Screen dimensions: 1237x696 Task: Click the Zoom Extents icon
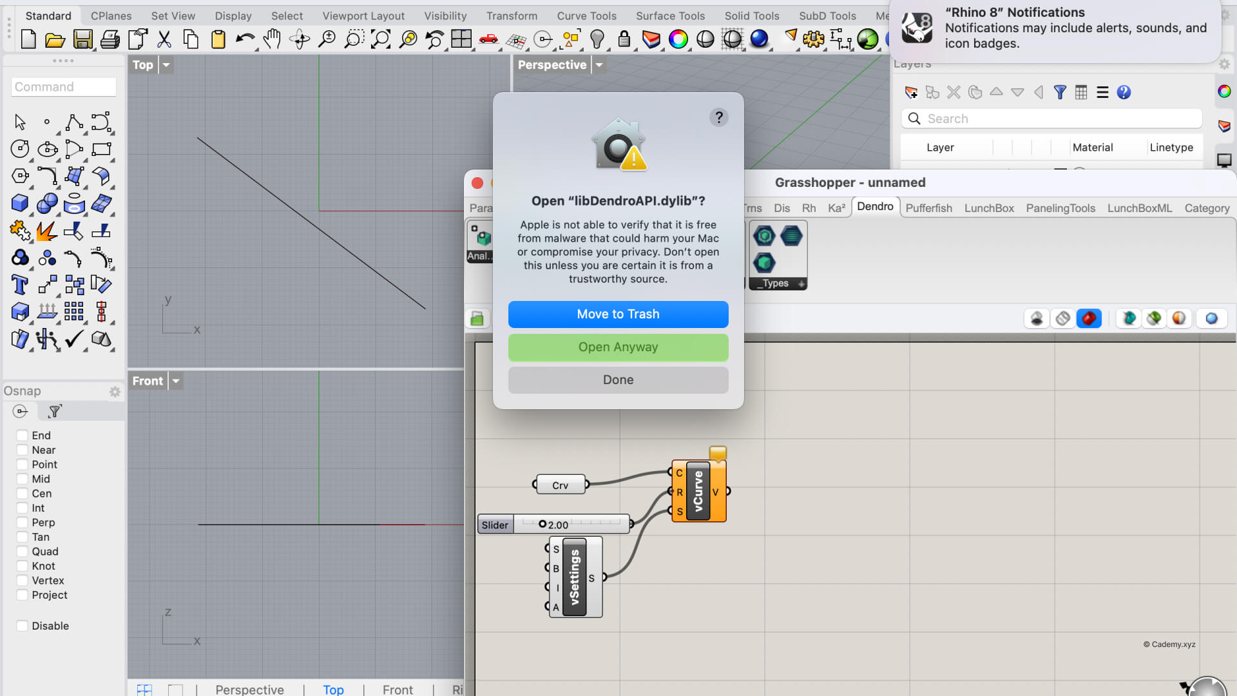click(x=380, y=39)
